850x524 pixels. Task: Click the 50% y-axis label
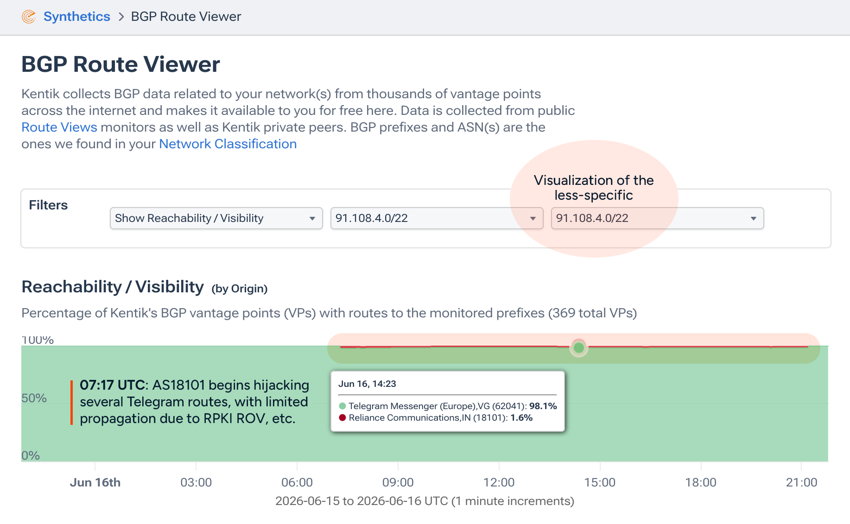click(x=34, y=398)
